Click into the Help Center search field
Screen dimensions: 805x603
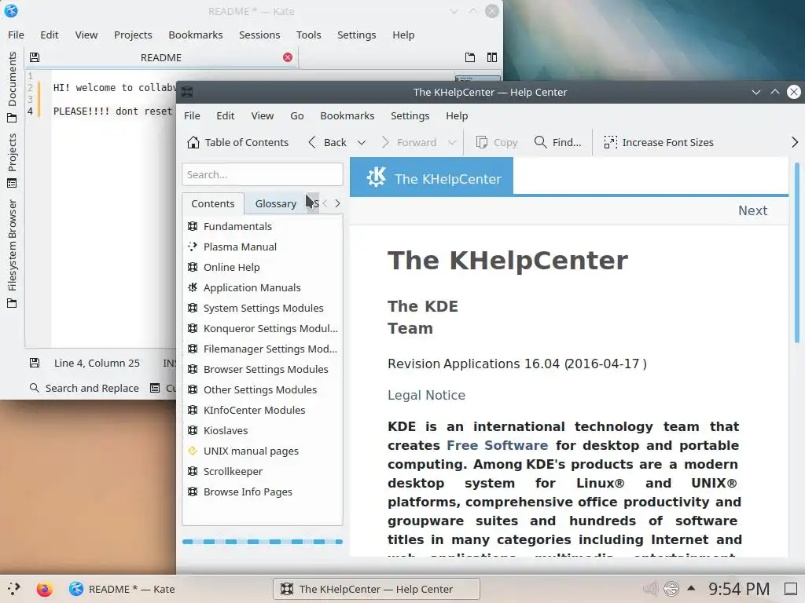[263, 174]
